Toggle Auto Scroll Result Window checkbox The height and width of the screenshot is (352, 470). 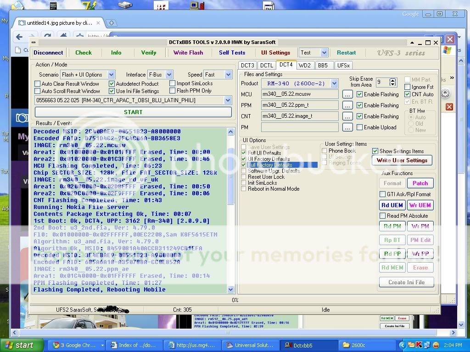click(x=38, y=91)
